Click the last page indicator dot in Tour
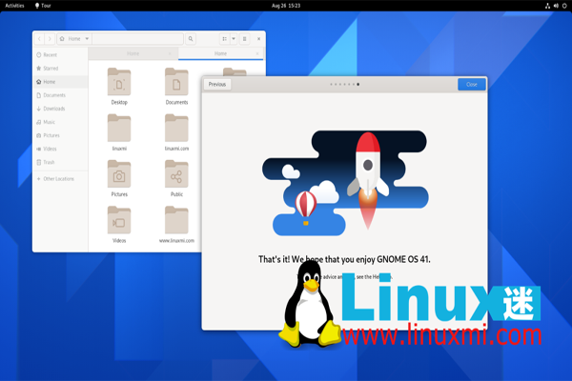The width and height of the screenshot is (572, 381). (357, 85)
